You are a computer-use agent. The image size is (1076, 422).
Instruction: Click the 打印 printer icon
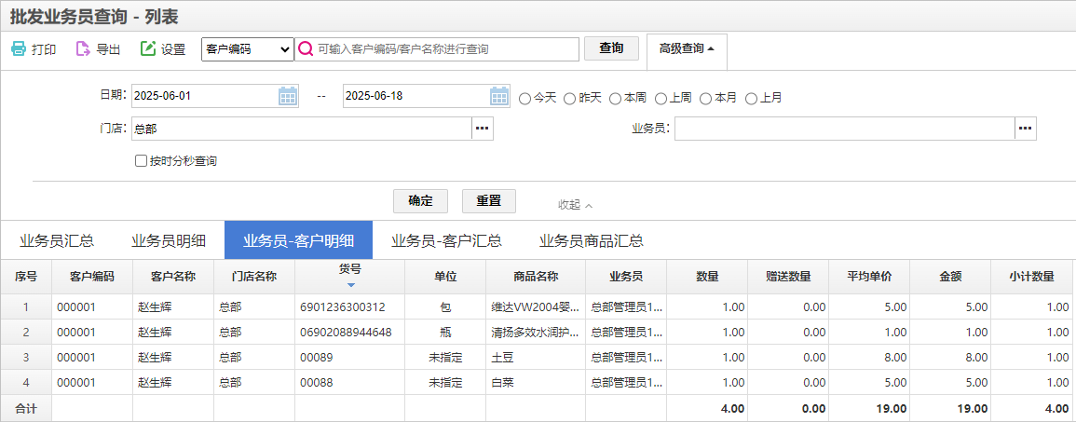(19, 48)
